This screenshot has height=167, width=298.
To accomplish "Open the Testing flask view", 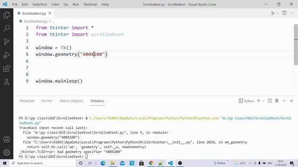I will point(7,82).
